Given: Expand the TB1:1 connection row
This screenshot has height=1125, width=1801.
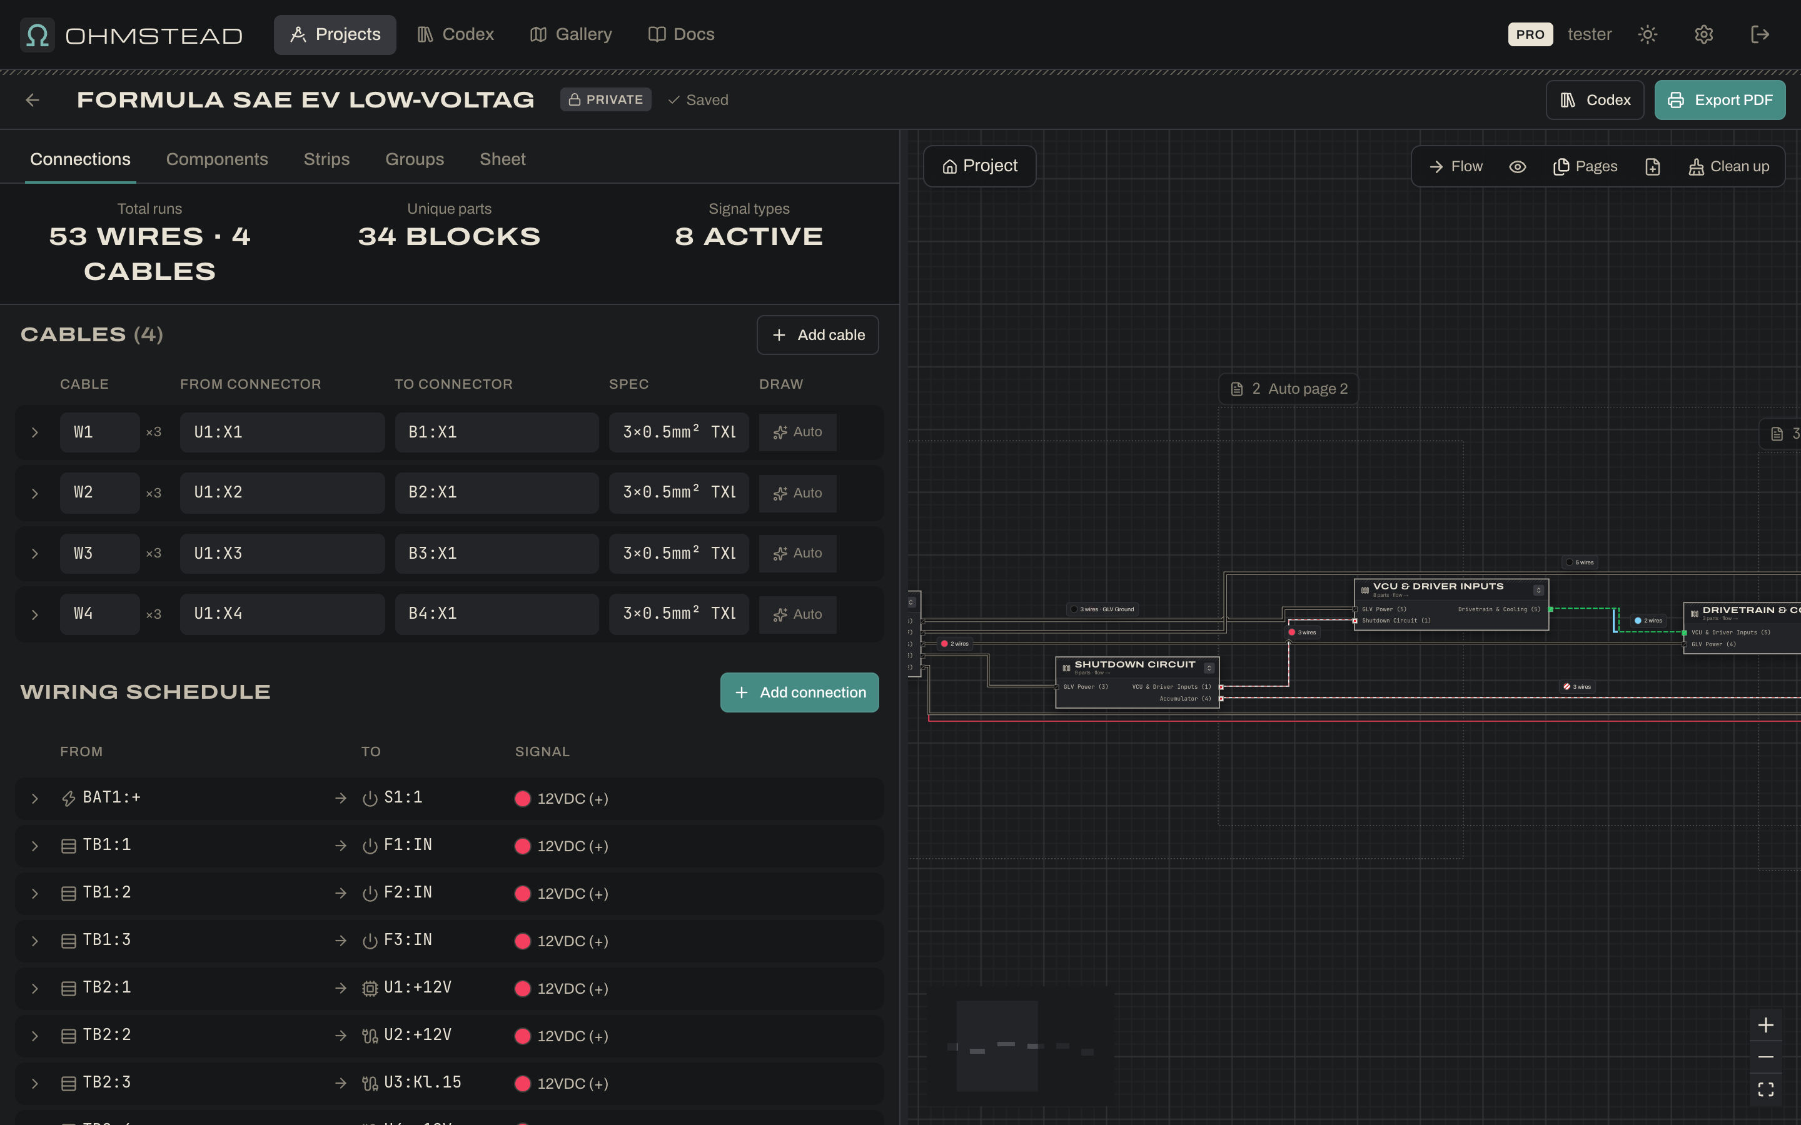Looking at the screenshot, I should coord(34,846).
